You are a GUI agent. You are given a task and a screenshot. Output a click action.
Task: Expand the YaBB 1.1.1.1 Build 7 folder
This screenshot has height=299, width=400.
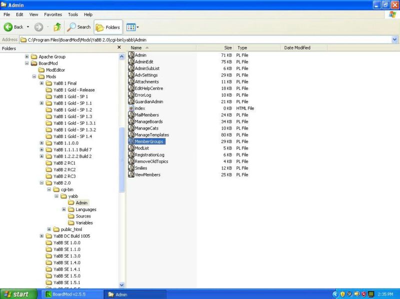(41, 149)
